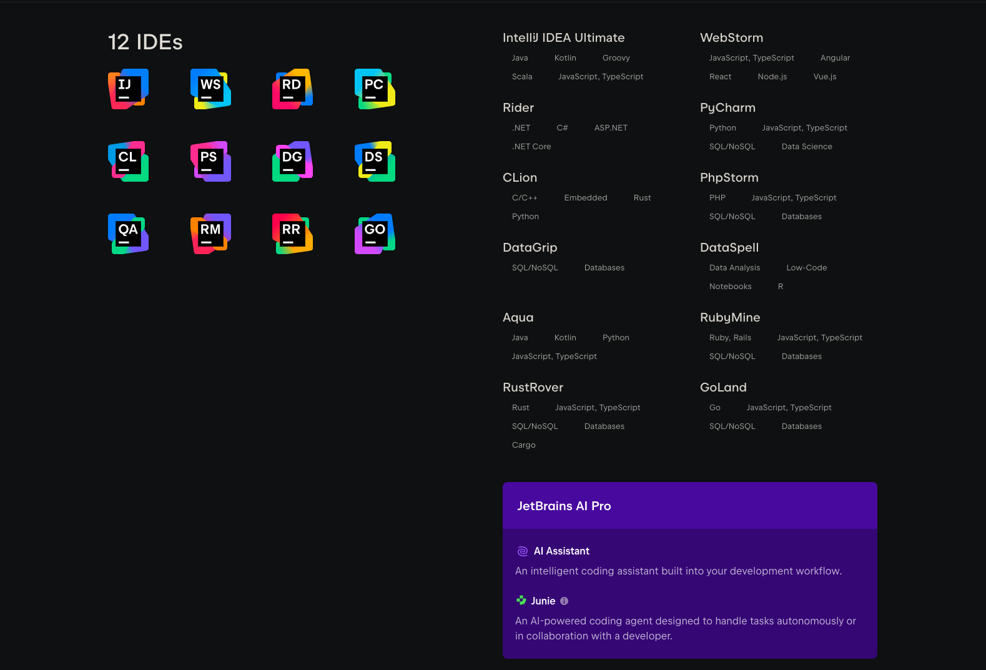This screenshot has height=670, width=986.
Task: Open the CLion heading
Action: tap(520, 177)
